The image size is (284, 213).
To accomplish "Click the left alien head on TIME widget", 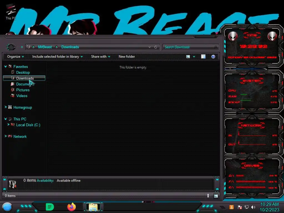I will point(233,36).
